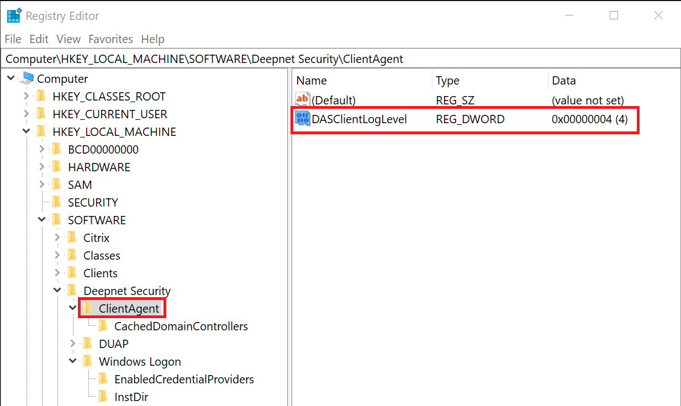Click the Citrix key folder icon
The height and width of the screenshot is (406, 681).
coord(72,238)
